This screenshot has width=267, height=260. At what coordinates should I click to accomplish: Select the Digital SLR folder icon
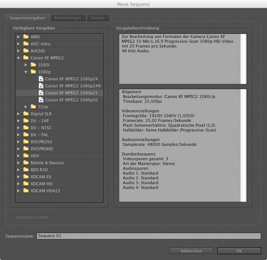(x=26, y=114)
